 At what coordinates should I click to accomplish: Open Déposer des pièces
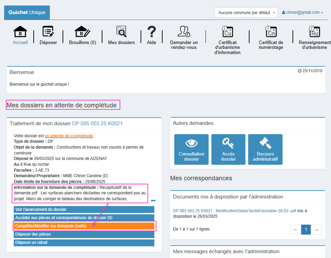point(84,234)
